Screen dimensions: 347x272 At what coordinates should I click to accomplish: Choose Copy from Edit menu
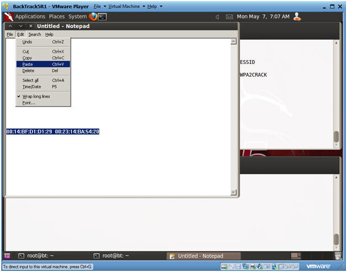pyautogui.click(x=43, y=58)
